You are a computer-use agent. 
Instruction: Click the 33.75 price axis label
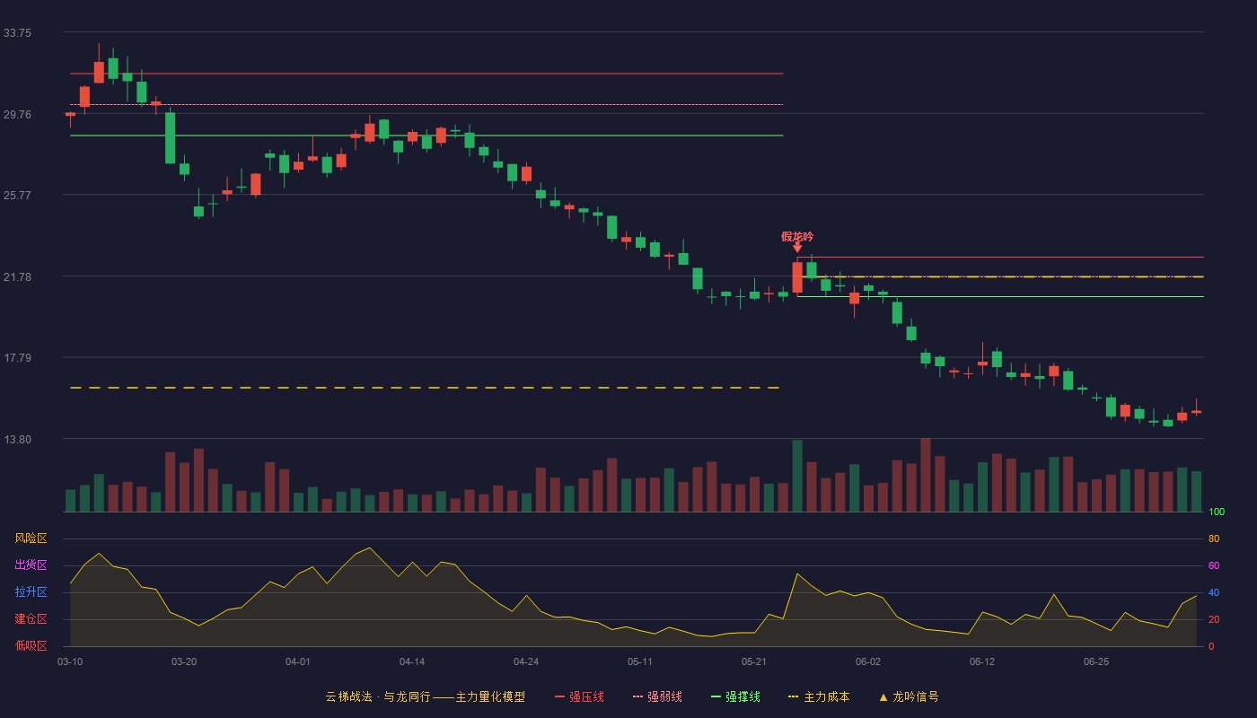[x=17, y=32]
